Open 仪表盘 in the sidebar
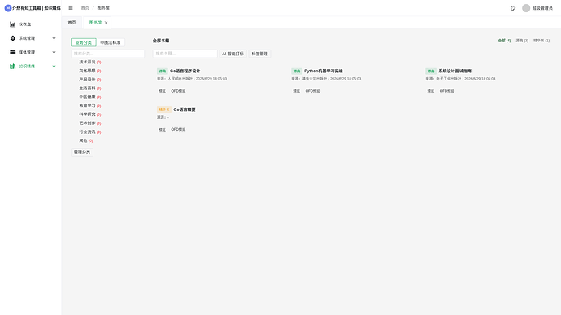The height and width of the screenshot is (315, 561). click(24, 24)
